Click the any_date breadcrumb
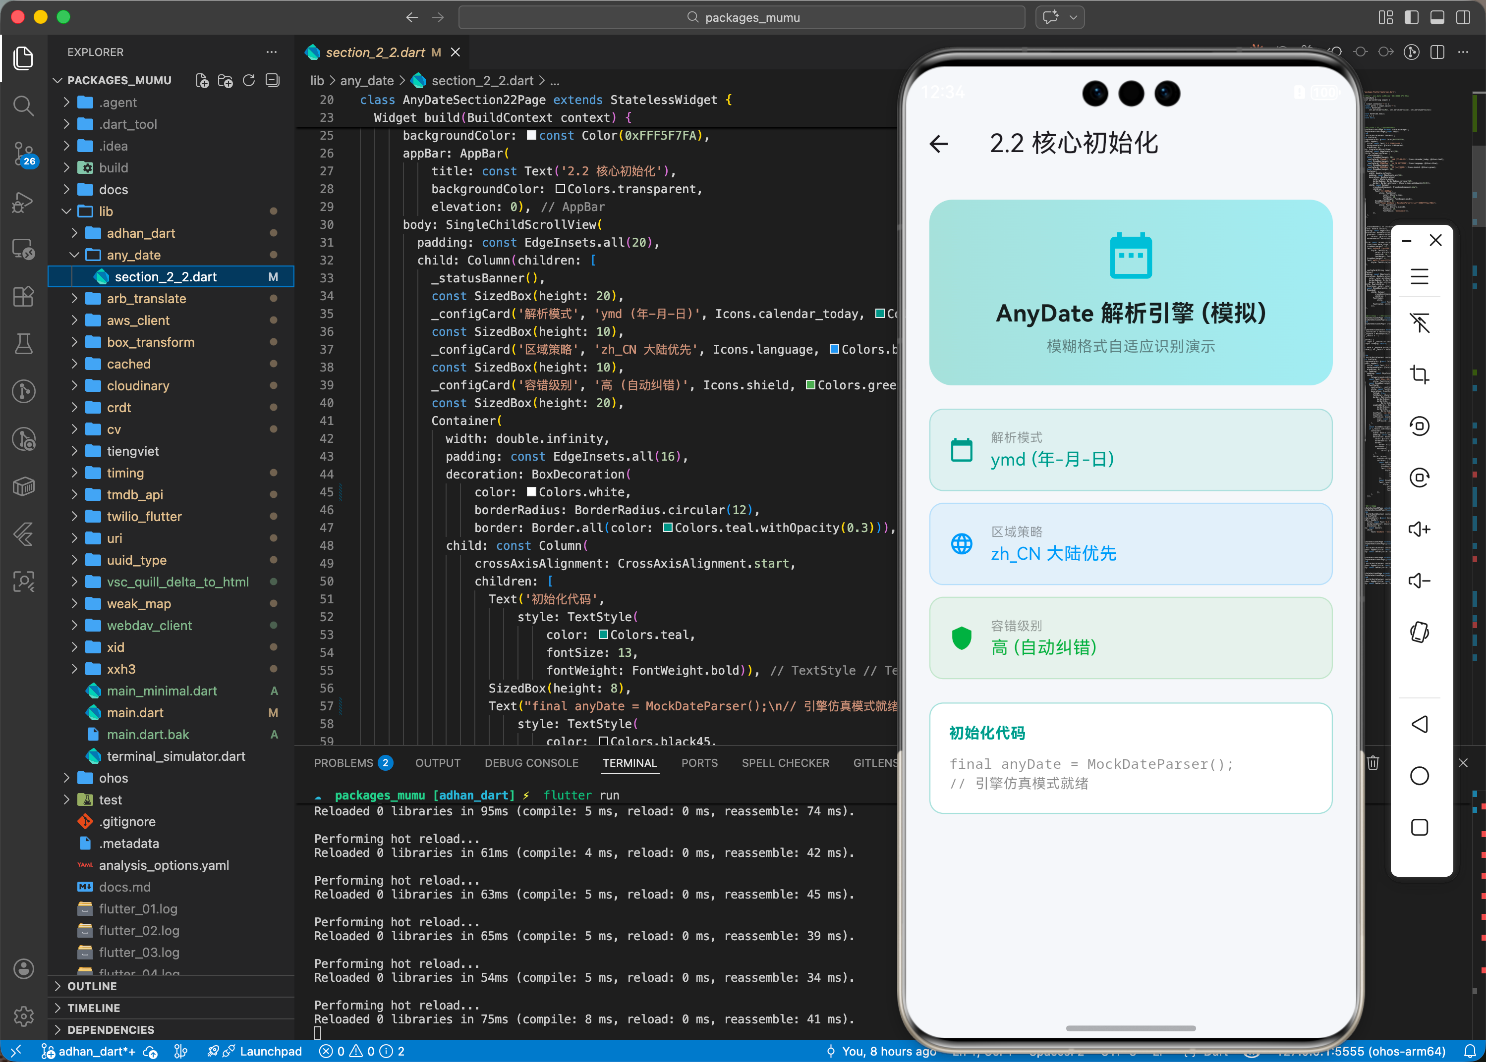The height and width of the screenshot is (1062, 1486). [366, 80]
